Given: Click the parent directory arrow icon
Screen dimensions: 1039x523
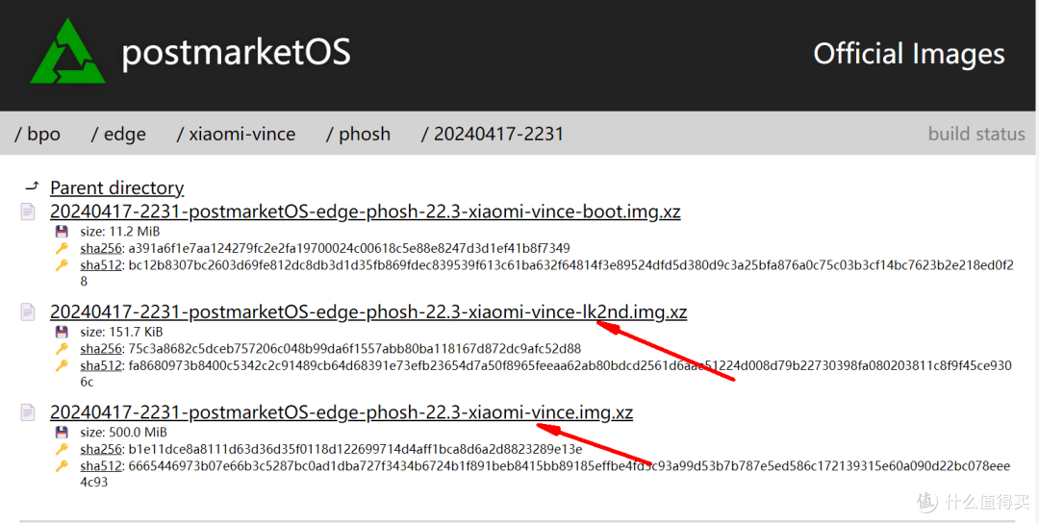Looking at the screenshot, I should click(x=32, y=186).
